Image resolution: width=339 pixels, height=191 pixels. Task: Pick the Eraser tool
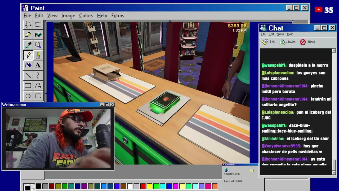tap(28, 34)
